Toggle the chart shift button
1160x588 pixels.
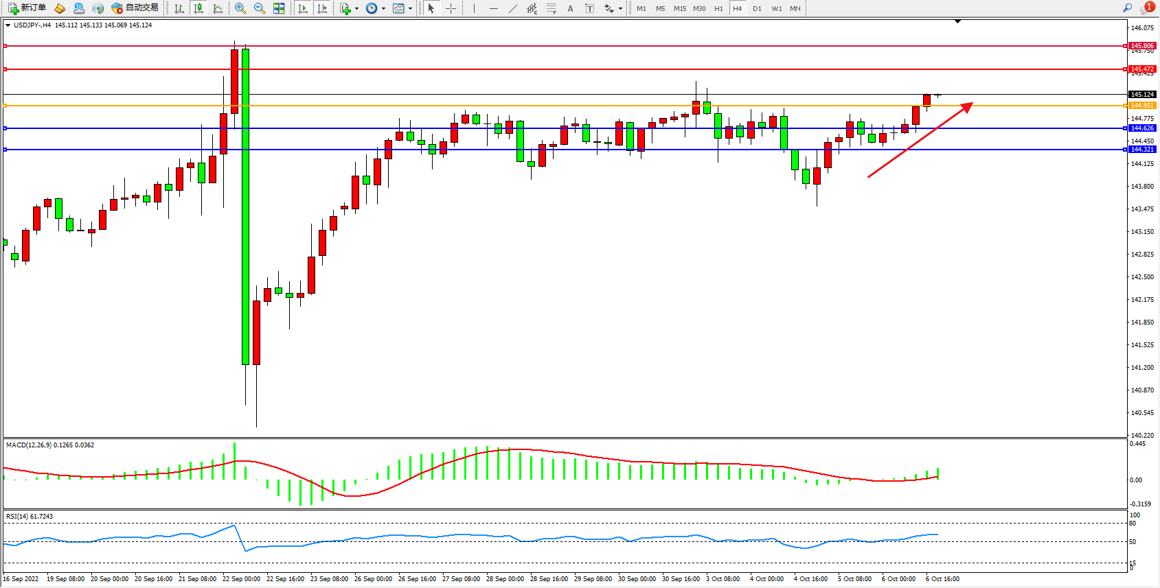tap(322, 8)
